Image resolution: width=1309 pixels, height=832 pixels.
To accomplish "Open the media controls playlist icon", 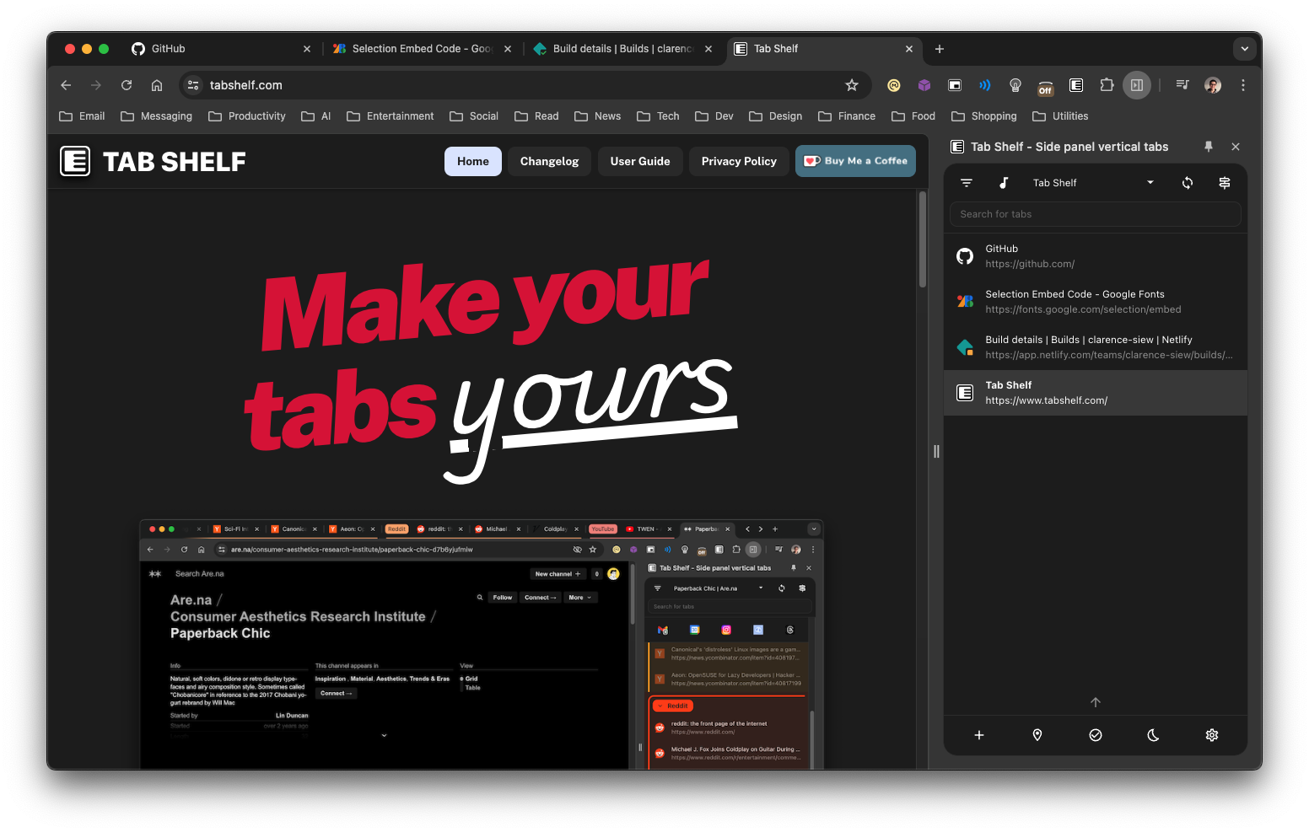I will coord(1182,85).
